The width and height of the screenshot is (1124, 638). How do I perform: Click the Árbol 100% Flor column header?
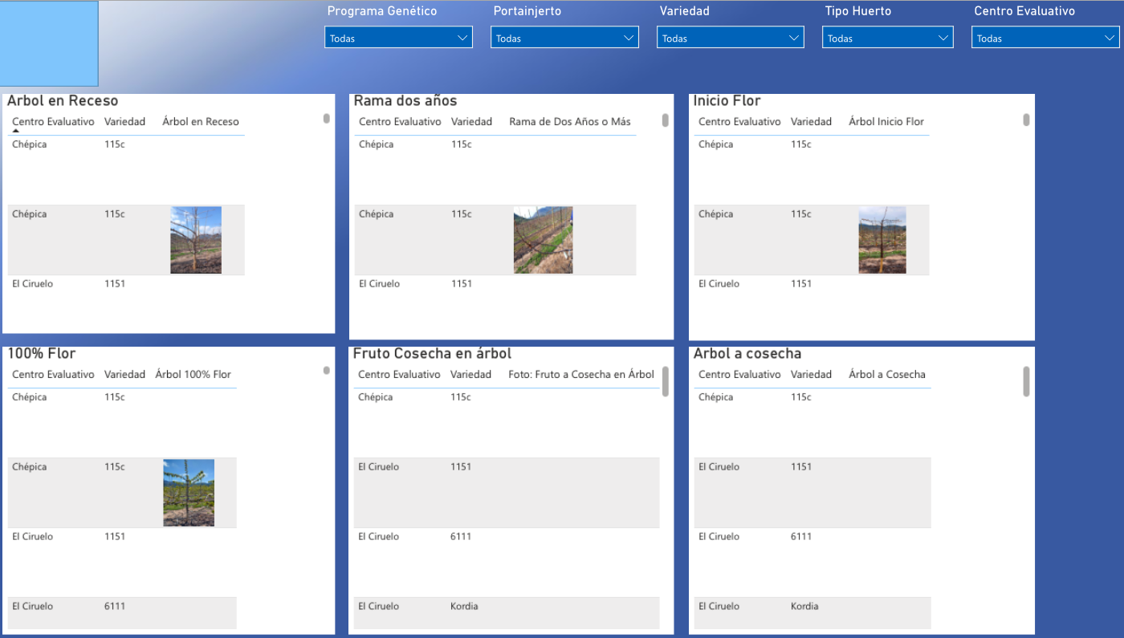pos(193,375)
